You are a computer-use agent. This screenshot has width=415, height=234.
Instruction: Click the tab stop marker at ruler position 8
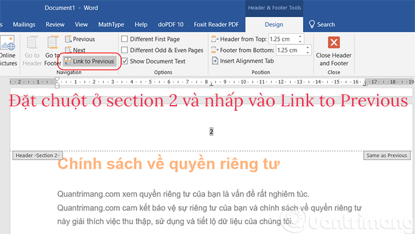[211, 84]
